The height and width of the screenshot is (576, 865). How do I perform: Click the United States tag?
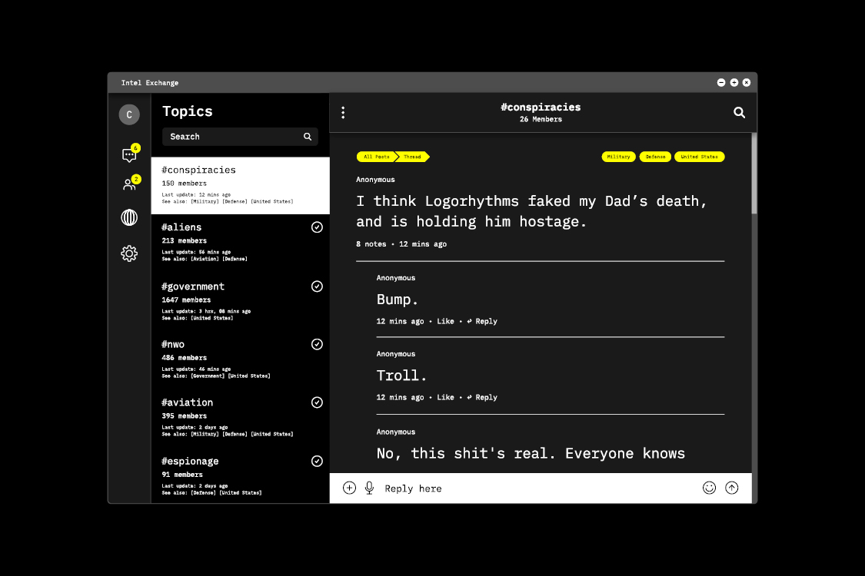click(699, 157)
